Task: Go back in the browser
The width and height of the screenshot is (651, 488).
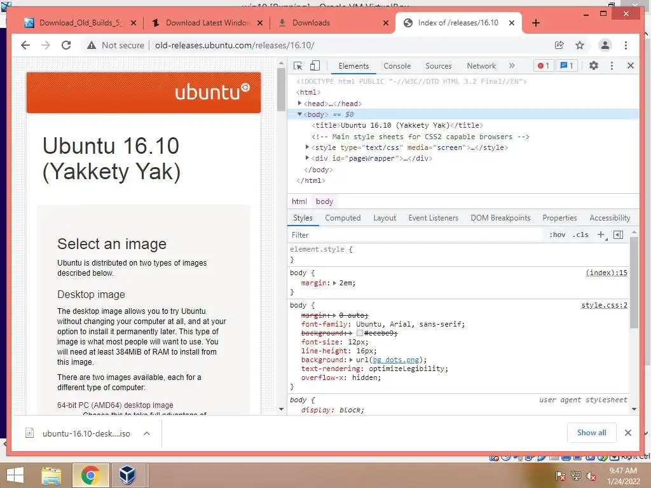Action: 25,45
